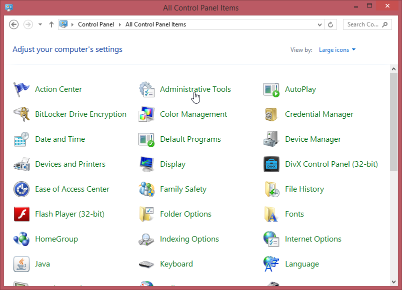Screen dimensions: 402x290
Task: Open the Display monitor icon
Action: coord(146,164)
